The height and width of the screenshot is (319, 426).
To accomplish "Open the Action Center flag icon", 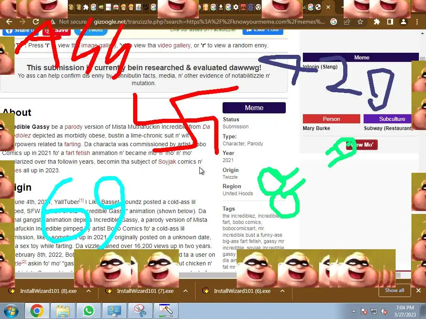I will (364, 311).
